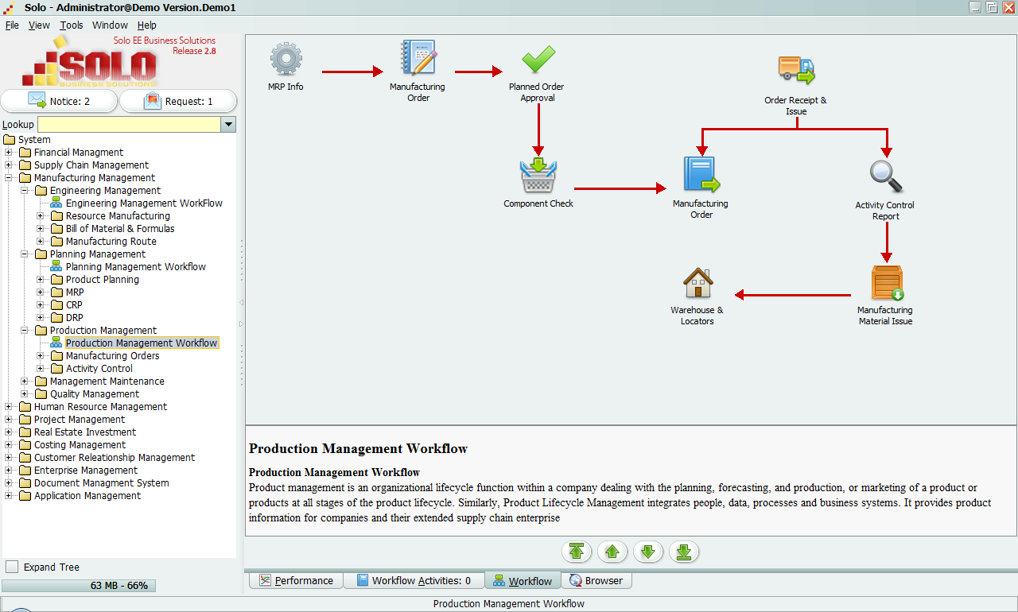
Task: Click the Notice: 2 button
Action: (59, 102)
